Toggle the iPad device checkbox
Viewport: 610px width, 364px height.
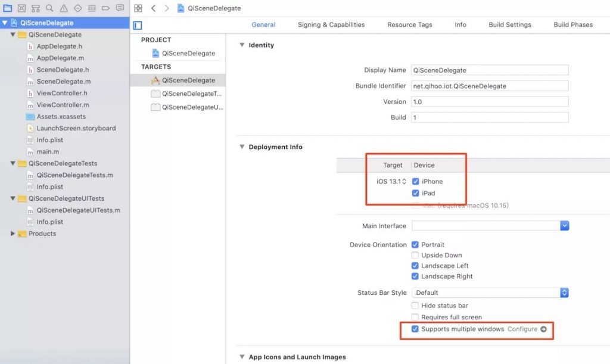coord(415,193)
